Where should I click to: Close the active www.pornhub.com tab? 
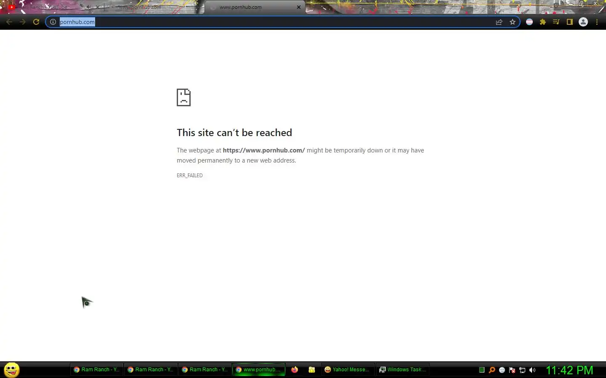pos(299,7)
